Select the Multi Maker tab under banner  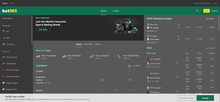88,44
